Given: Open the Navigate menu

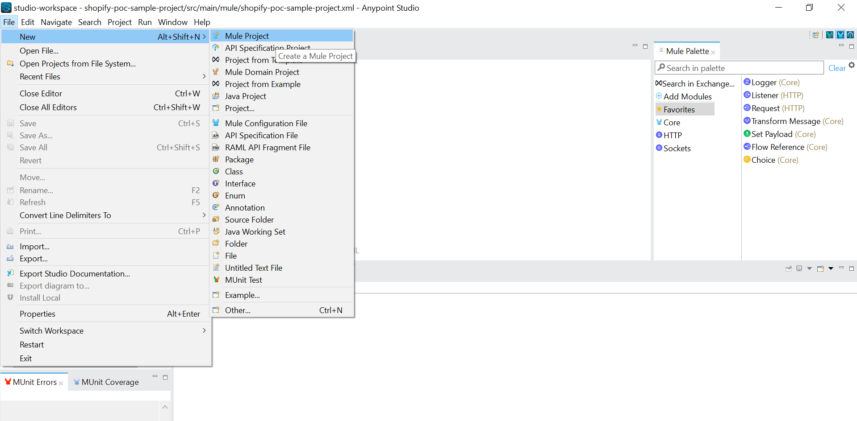Looking at the screenshot, I should click(56, 22).
